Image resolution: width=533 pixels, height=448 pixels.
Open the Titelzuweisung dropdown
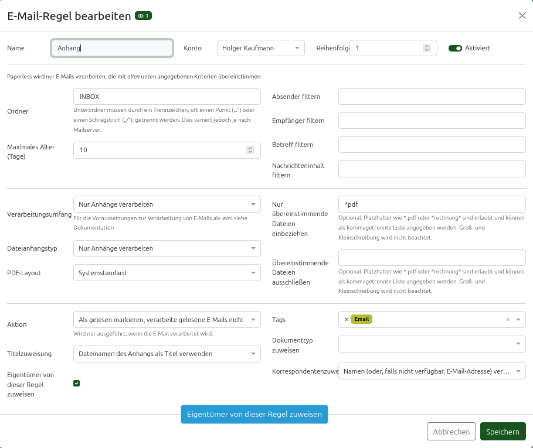167,354
